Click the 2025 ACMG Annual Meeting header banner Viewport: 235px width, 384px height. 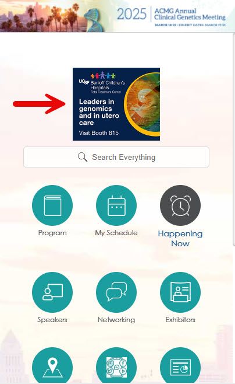117,16
